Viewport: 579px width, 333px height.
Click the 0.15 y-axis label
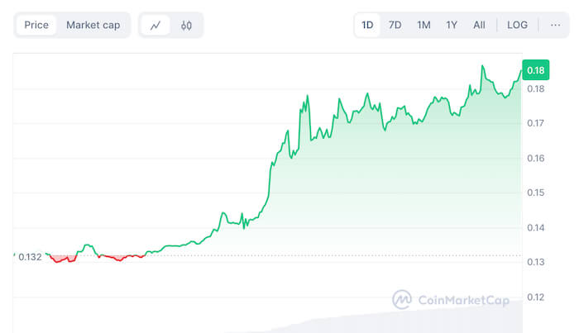[x=536, y=193]
